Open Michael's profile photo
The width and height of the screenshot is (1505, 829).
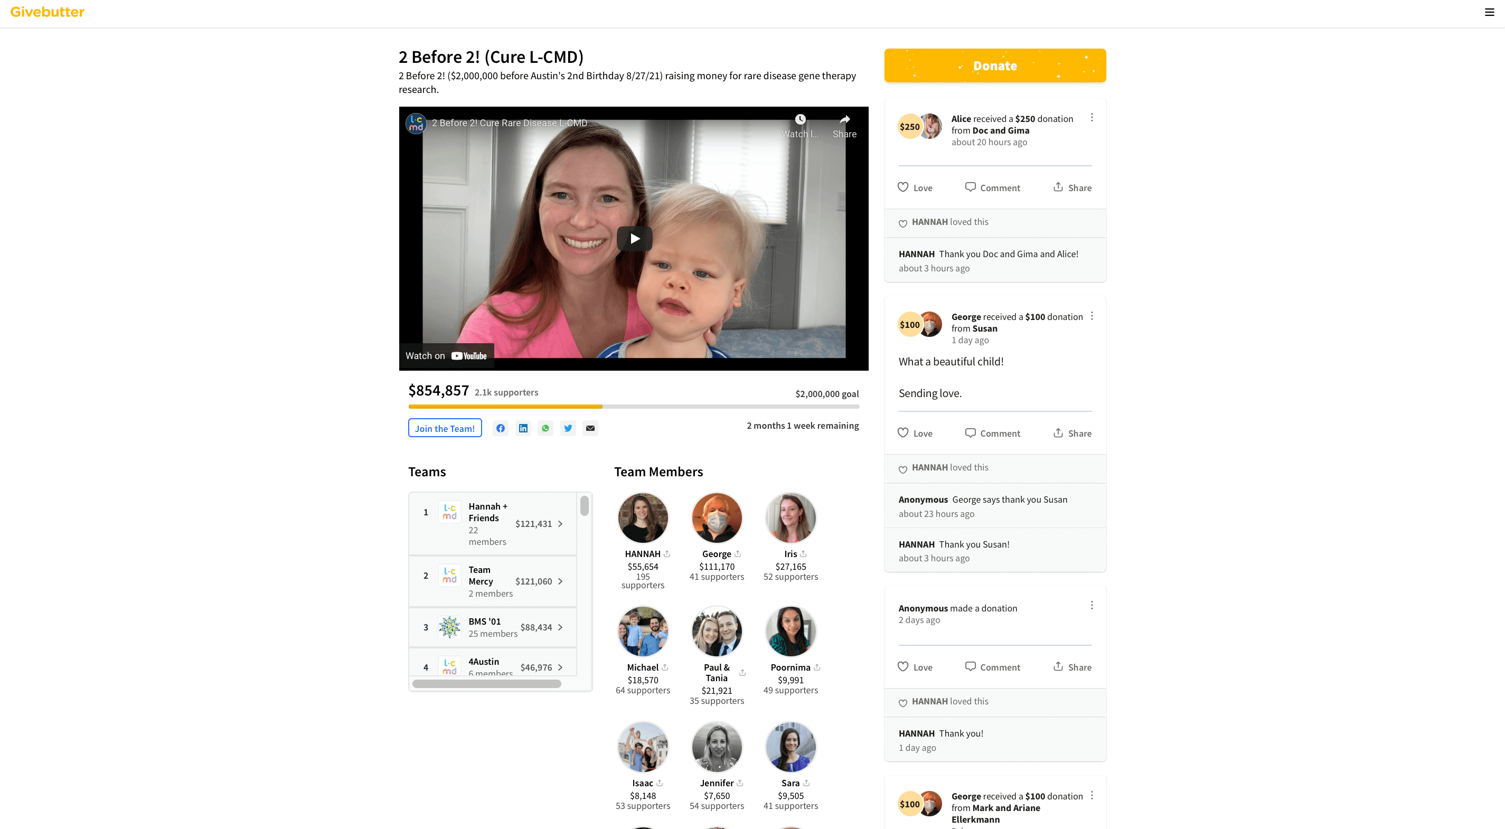(x=643, y=631)
